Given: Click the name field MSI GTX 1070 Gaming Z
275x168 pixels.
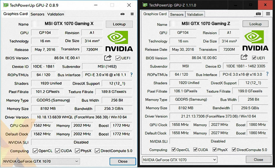Looking at the screenshot, I should point(205,23).
